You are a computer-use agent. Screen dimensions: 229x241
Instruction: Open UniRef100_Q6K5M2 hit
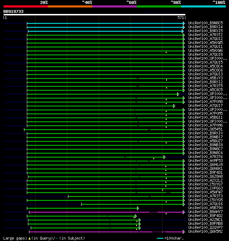(x=205, y=232)
